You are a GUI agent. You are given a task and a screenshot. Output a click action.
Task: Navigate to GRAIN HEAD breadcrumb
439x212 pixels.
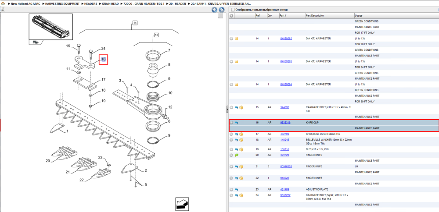click(x=110, y=4)
